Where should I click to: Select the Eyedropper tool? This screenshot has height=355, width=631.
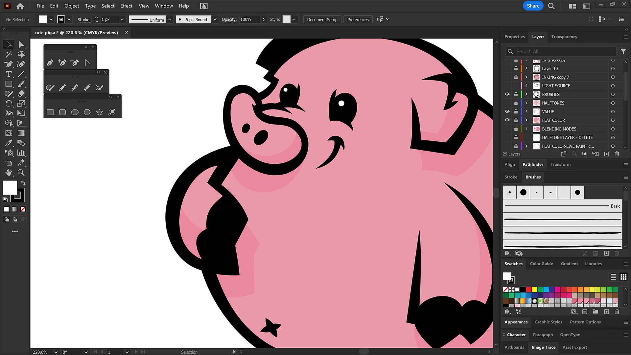(x=9, y=143)
